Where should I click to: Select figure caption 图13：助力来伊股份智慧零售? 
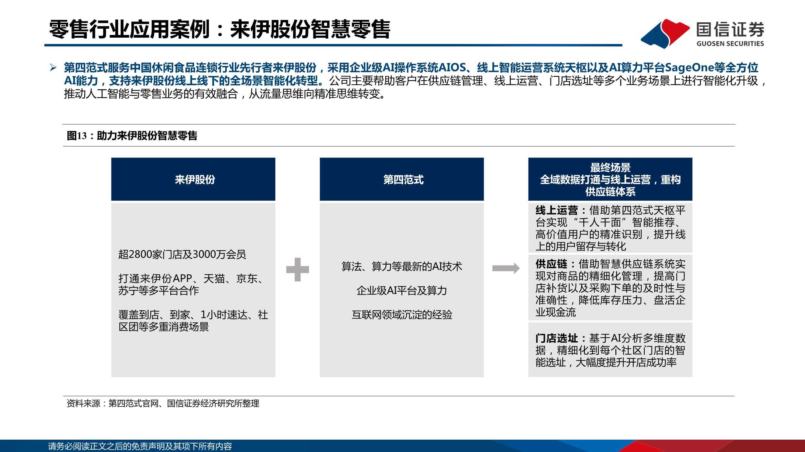tap(132, 136)
